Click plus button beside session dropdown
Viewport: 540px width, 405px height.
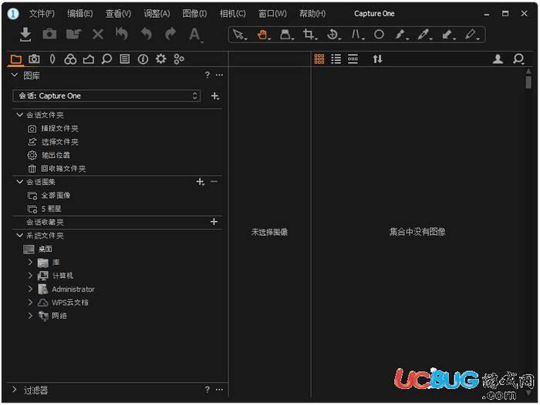pos(215,96)
